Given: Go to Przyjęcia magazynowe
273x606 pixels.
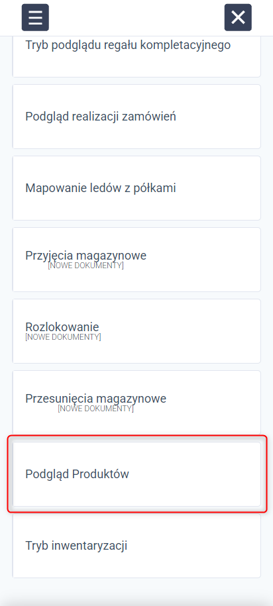Looking at the screenshot, I should pos(136,260).
